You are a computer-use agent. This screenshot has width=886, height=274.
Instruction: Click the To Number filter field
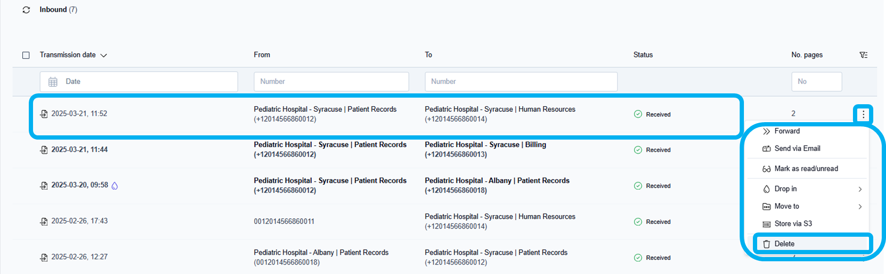coord(521,82)
